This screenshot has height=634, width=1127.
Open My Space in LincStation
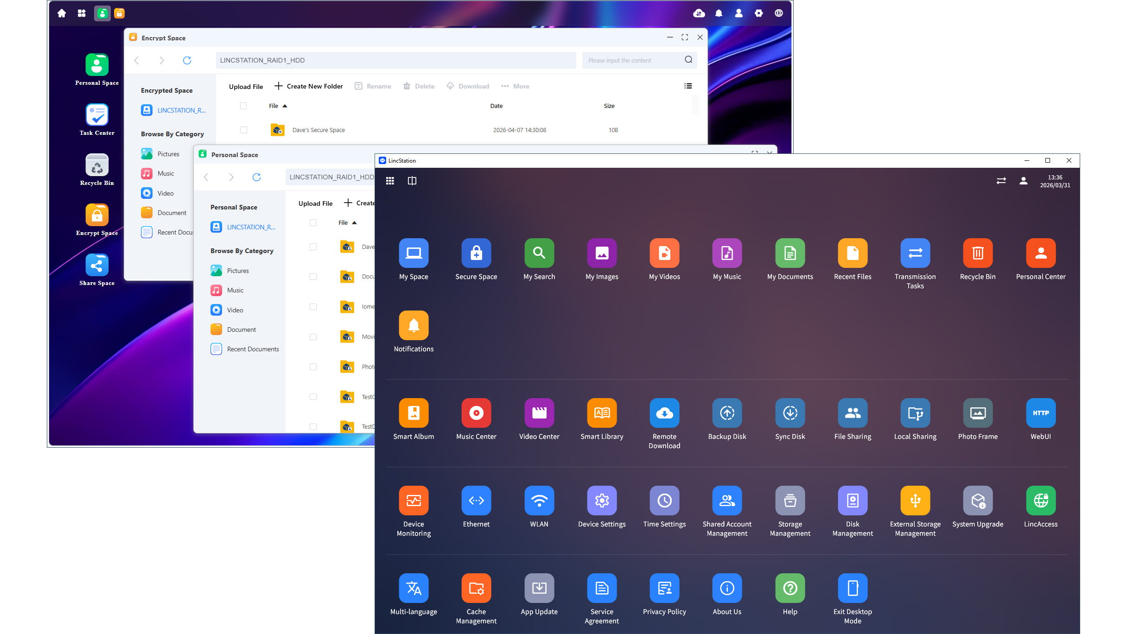click(414, 253)
